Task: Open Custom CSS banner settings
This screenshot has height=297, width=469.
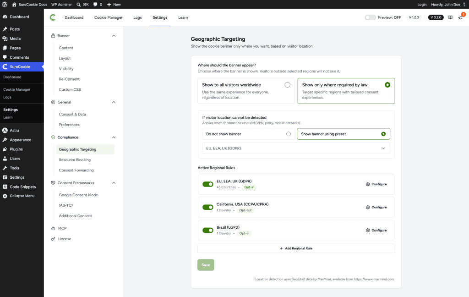Action: (70, 89)
